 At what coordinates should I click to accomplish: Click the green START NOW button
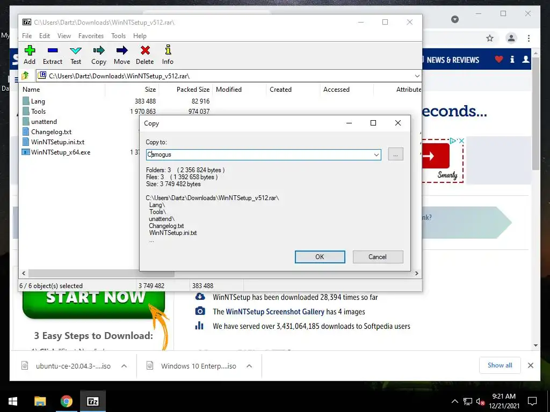pyautogui.click(x=93, y=304)
